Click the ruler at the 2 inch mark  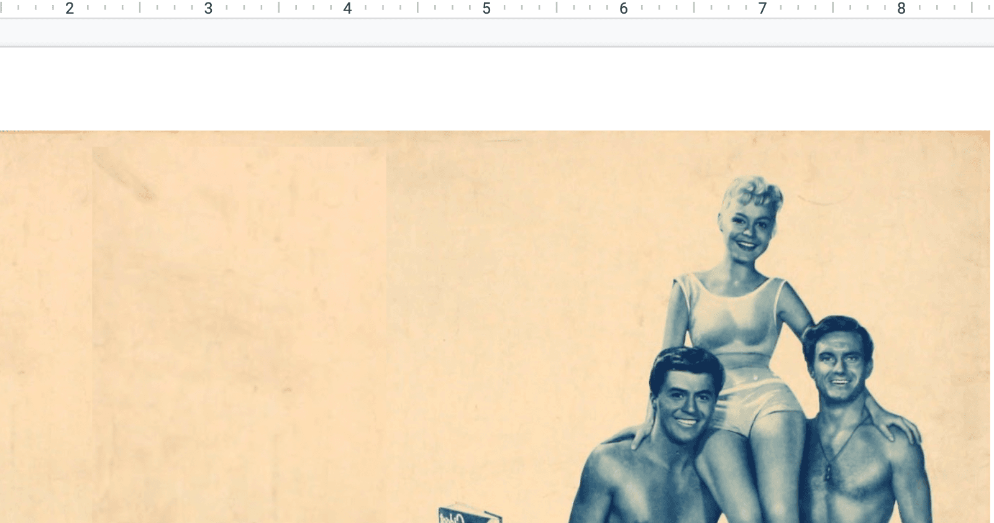pyautogui.click(x=70, y=8)
